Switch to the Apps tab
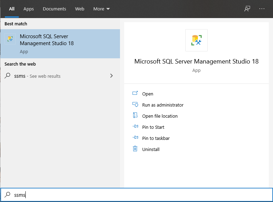This screenshot has width=273, height=202. point(29,9)
